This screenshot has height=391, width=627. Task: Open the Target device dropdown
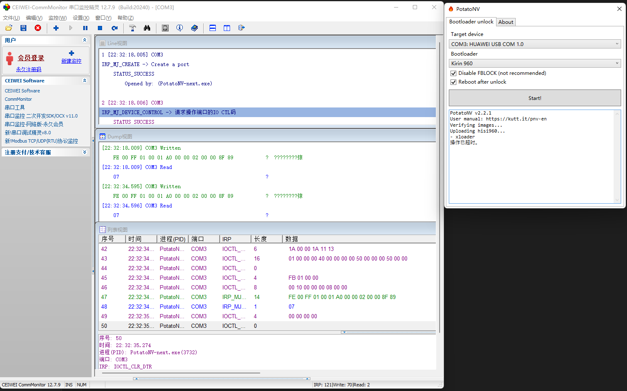(x=535, y=44)
